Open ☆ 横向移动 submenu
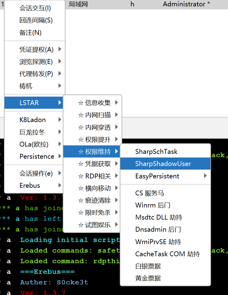The height and width of the screenshot is (295, 228). pyautogui.click(x=92, y=188)
